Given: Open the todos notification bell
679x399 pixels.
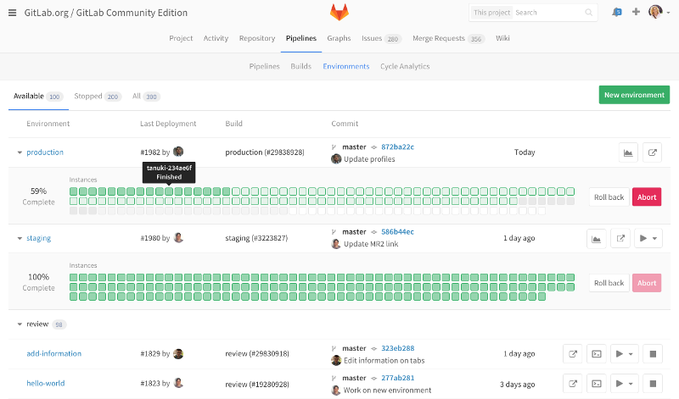Looking at the screenshot, I should coord(617,13).
